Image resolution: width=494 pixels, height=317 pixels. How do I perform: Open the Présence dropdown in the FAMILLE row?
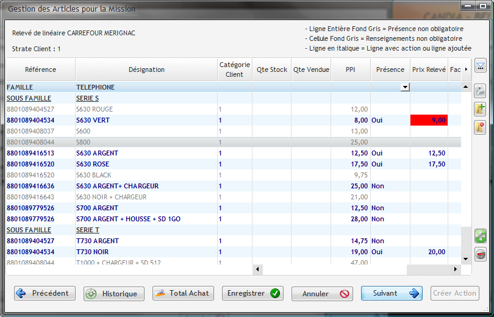coord(404,87)
